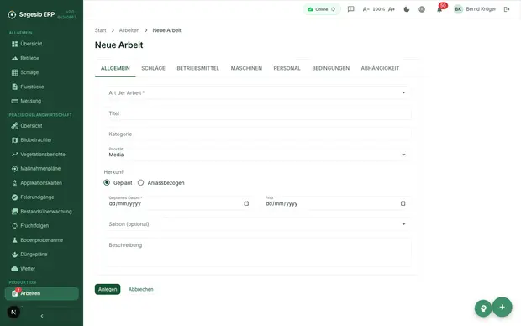Open the language globe icon
521x326 pixels.
(x=422, y=9)
